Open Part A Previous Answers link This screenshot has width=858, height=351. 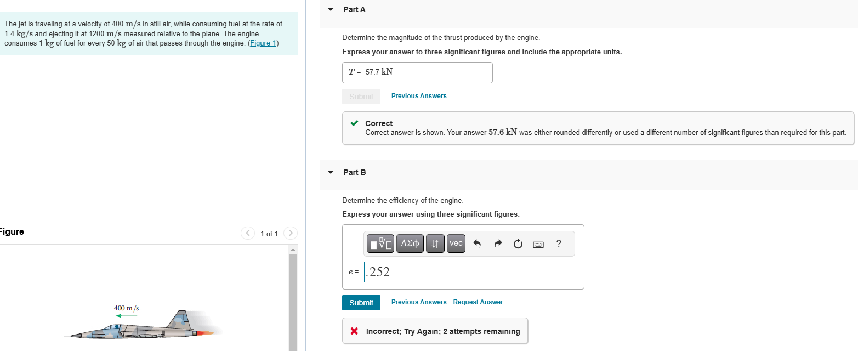(419, 96)
